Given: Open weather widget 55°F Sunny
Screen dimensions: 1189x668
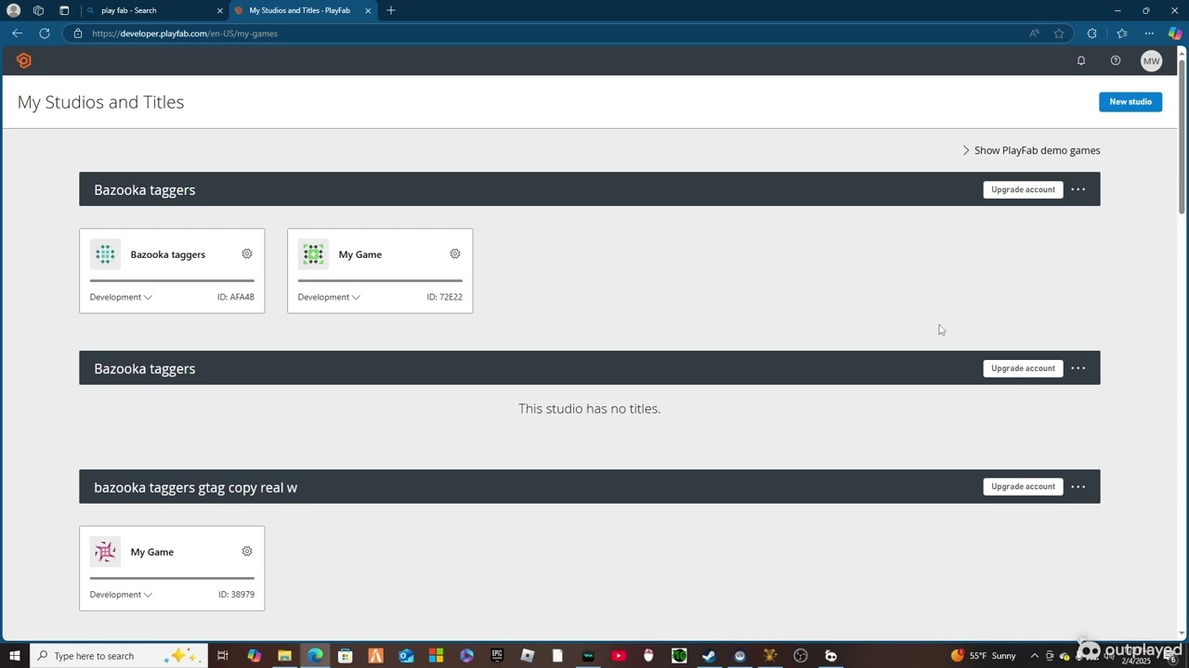Looking at the screenshot, I should pos(984,656).
